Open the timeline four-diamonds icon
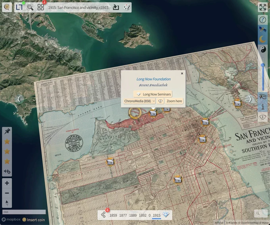 coord(103,215)
